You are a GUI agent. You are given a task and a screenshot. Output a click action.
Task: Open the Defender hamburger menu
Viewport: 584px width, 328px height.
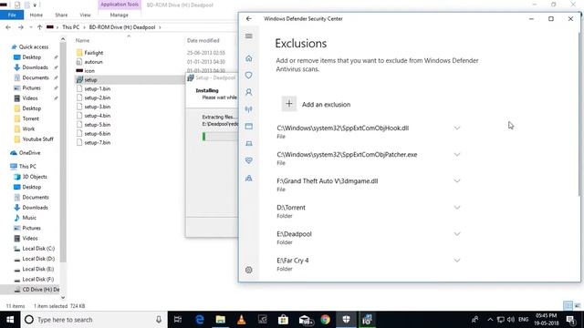249,36
